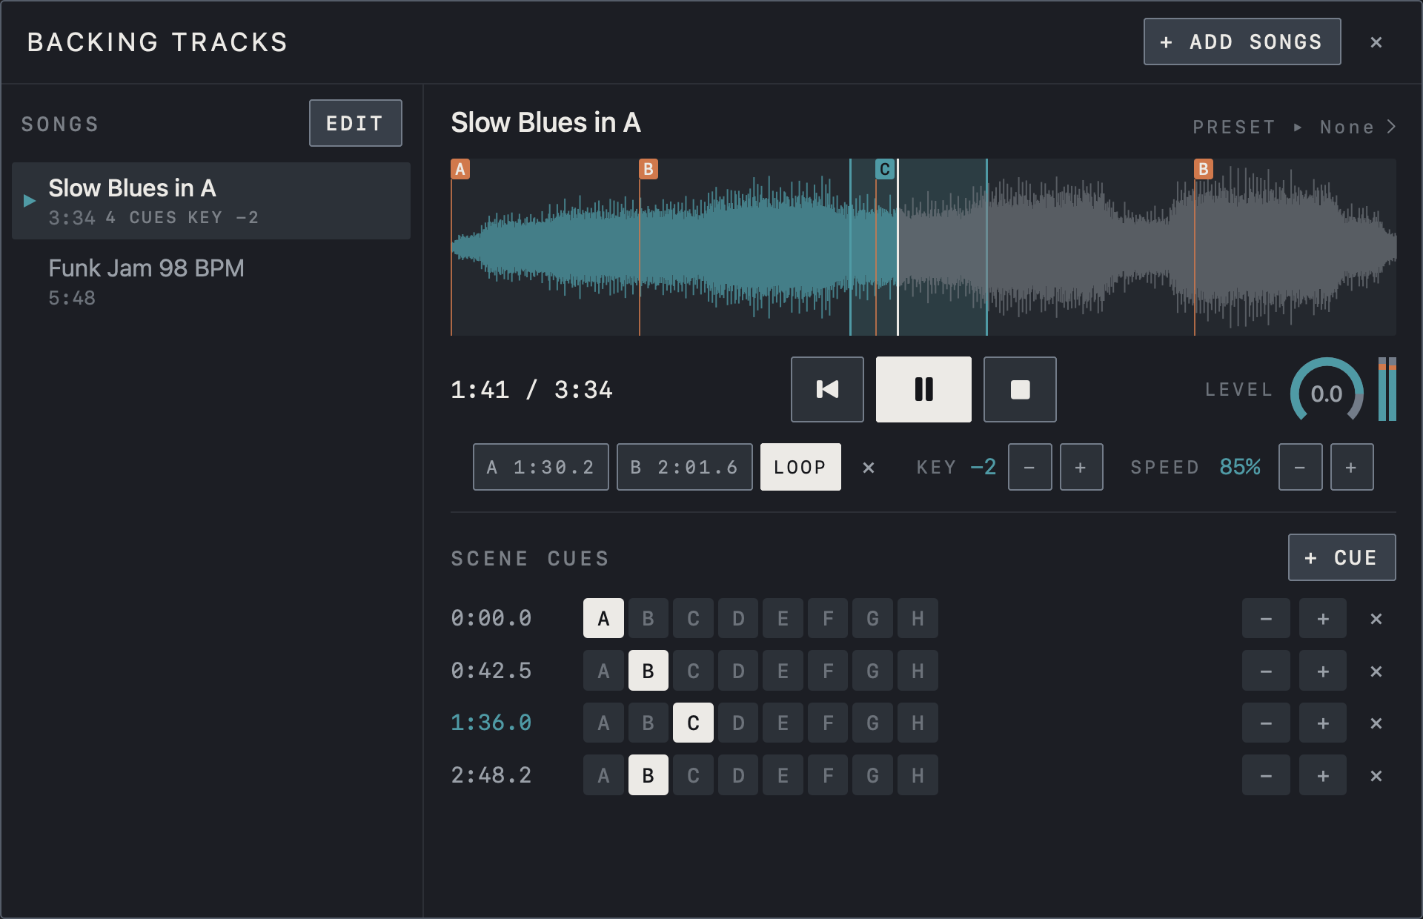
Task: Click the 0:42.5 cue time
Action: click(491, 671)
